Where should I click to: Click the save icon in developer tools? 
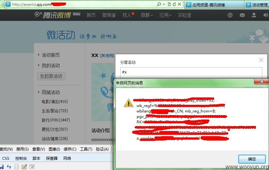(x=2, y=166)
